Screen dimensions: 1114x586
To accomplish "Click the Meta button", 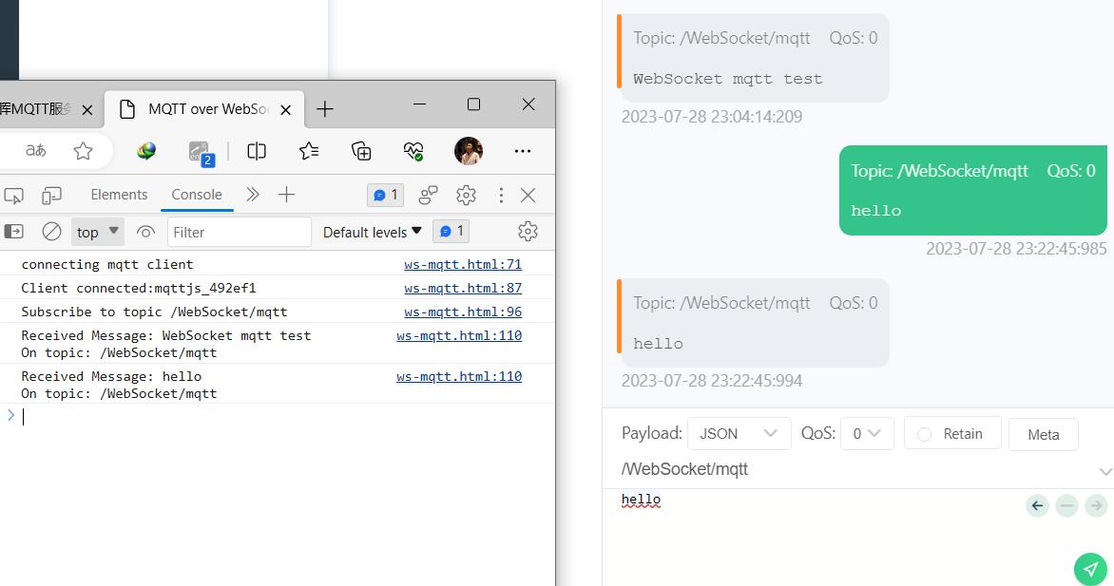I will 1043,434.
